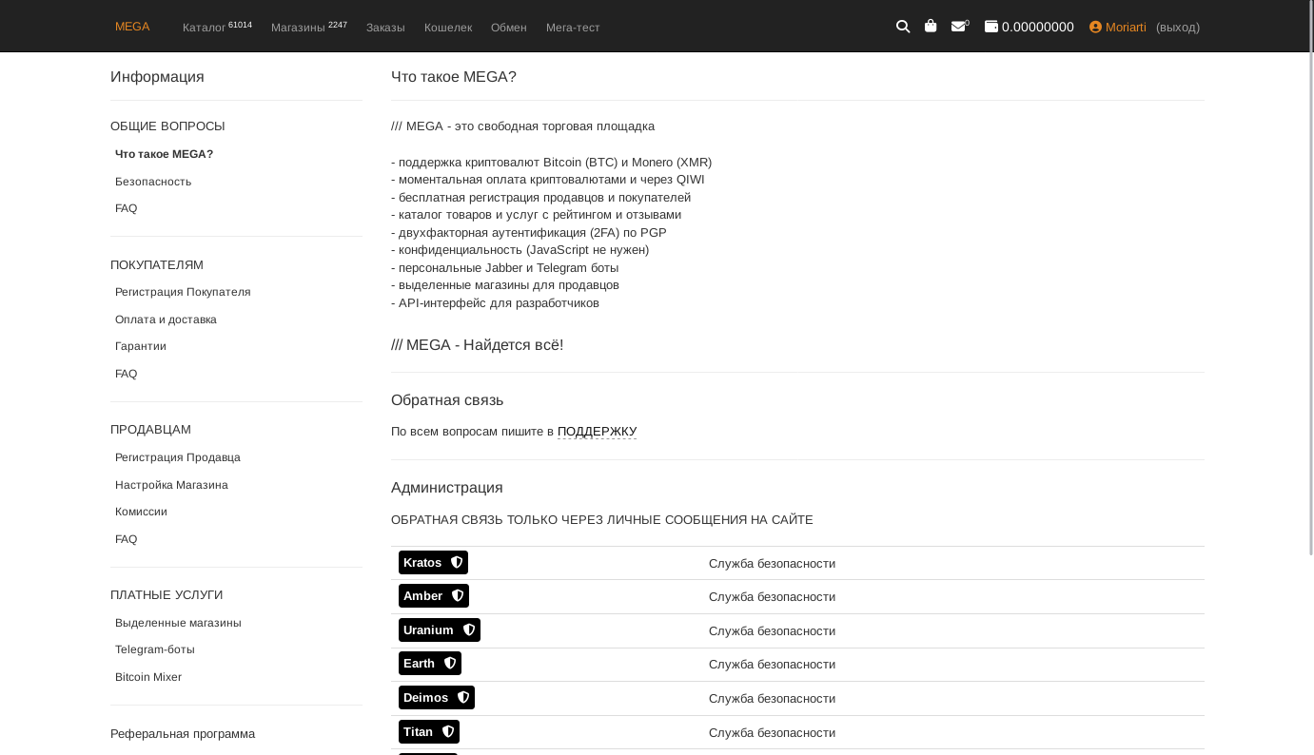Click Служба безопасности in the Titan row
The width and height of the screenshot is (1314, 755).
(772, 733)
